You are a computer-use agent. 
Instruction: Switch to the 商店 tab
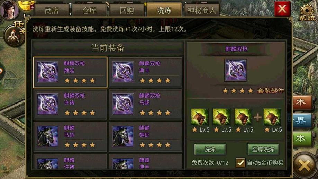[52, 10]
